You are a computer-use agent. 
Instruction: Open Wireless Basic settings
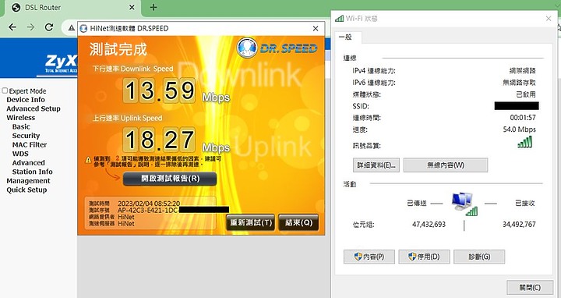point(21,126)
